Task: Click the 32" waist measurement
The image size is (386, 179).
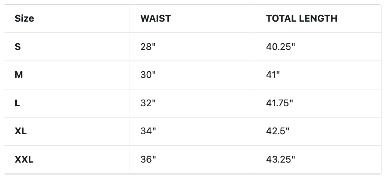Action: tap(148, 103)
